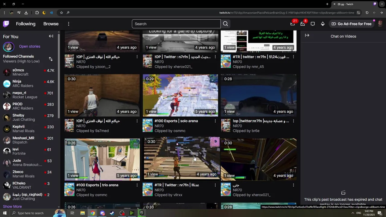The height and width of the screenshot is (217, 386).
Task: Open the Whispers chat icon
Action: pyautogui.click(x=313, y=24)
